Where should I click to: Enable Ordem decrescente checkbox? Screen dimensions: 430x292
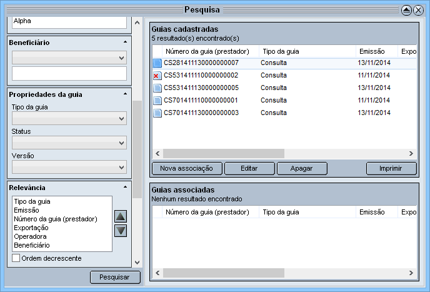click(x=16, y=258)
